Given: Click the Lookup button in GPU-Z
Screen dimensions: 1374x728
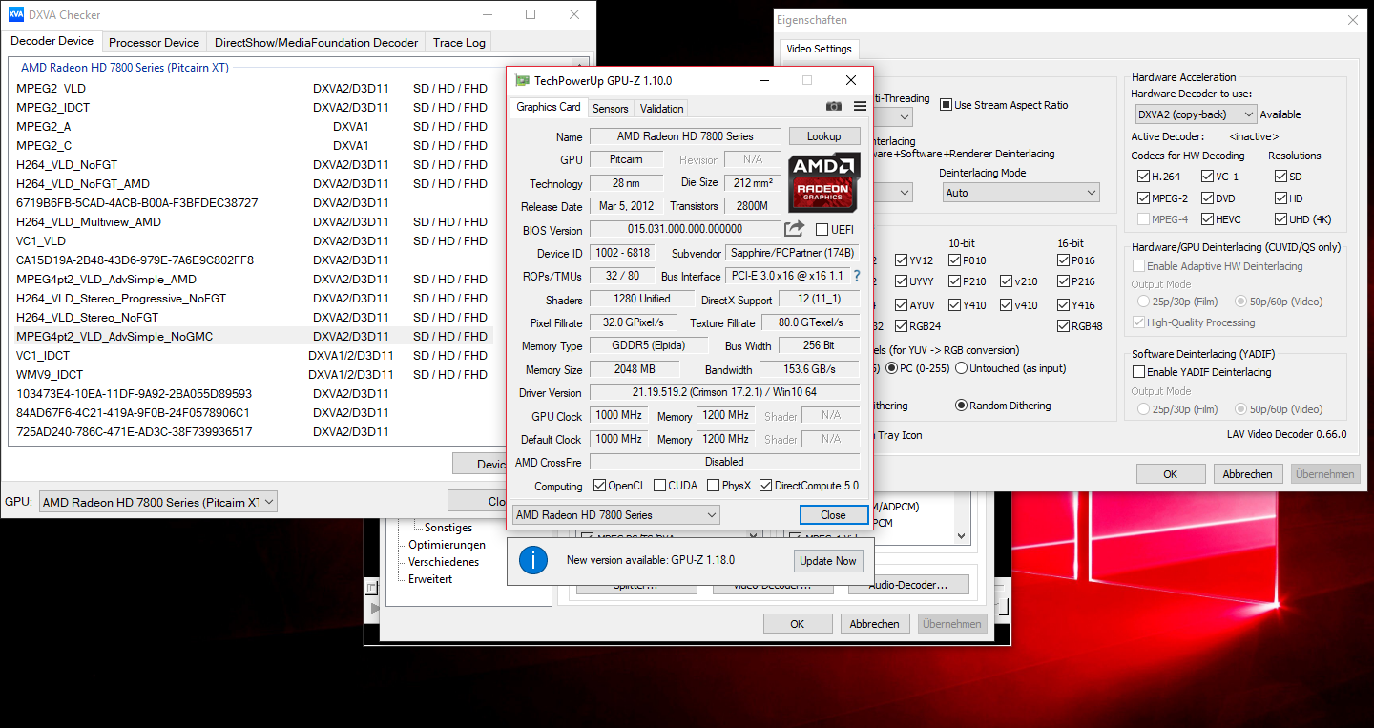Looking at the screenshot, I should 824,136.
